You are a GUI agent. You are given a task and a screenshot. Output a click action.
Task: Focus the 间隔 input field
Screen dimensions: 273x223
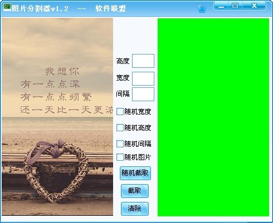point(143,95)
